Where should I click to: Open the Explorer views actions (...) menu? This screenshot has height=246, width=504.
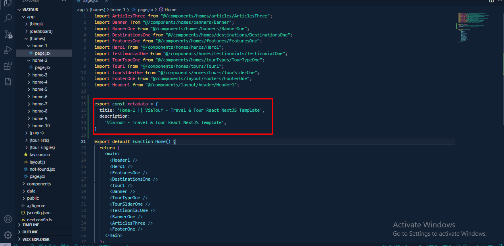point(64,2)
